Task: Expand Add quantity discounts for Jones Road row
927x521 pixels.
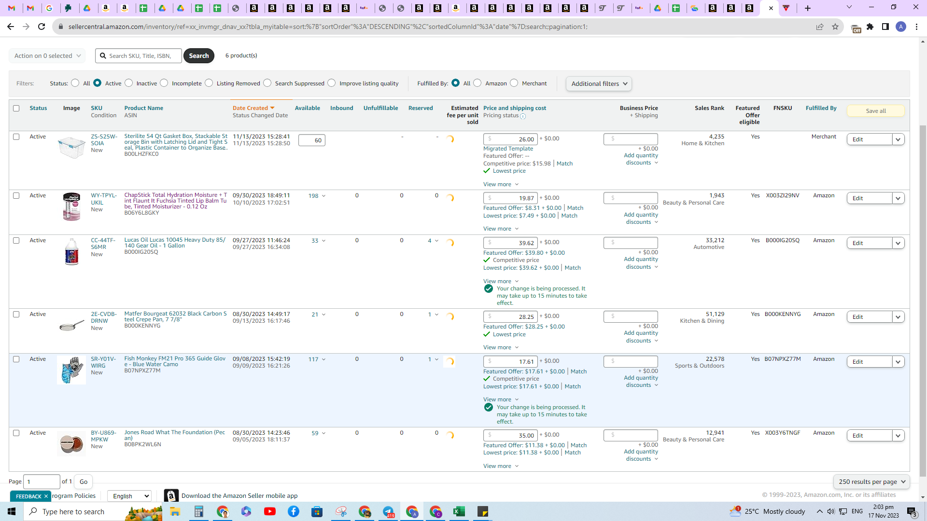Action: (641, 455)
